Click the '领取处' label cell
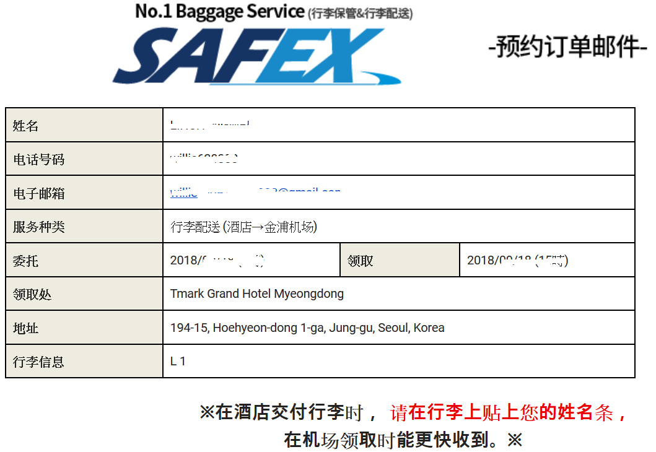Viewport: 656px width, 452px height. [x=84, y=293]
